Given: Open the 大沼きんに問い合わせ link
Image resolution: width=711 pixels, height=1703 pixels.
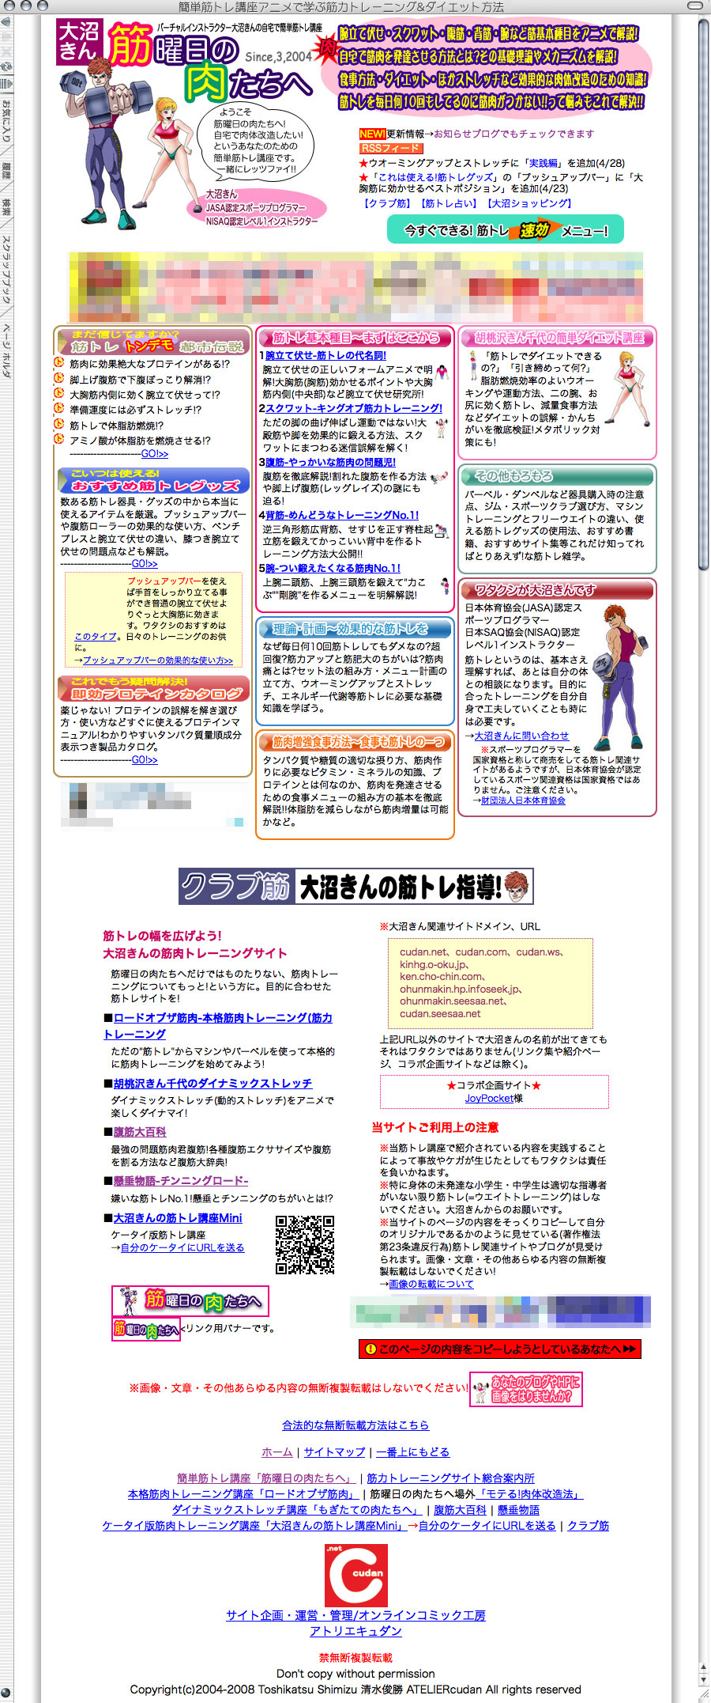Looking at the screenshot, I should (x=521, y=736).
